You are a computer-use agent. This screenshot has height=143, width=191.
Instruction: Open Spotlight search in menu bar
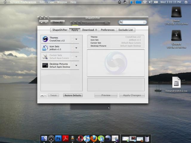(x=186, y=2)
